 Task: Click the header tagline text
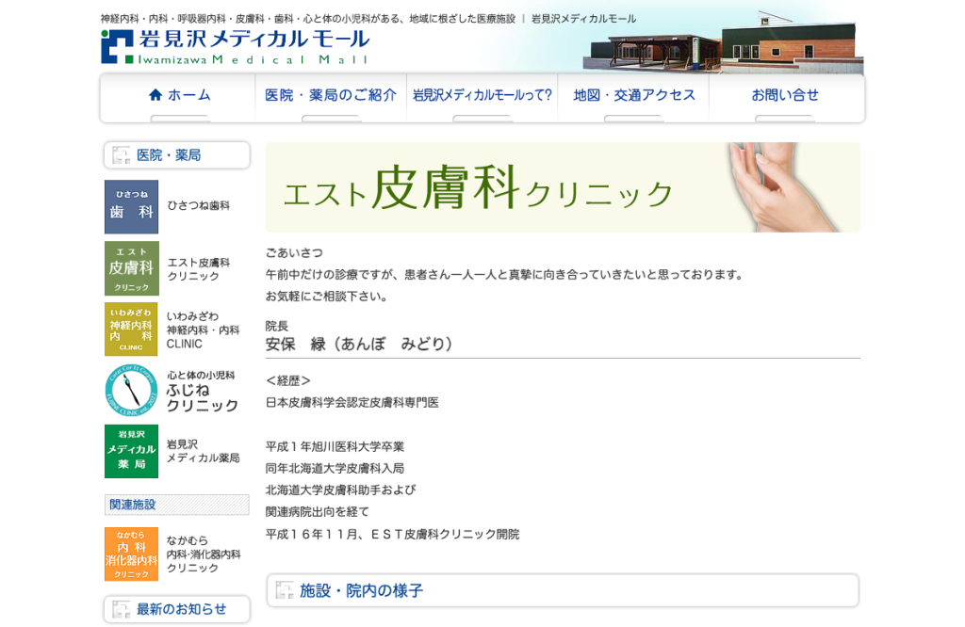368,19
